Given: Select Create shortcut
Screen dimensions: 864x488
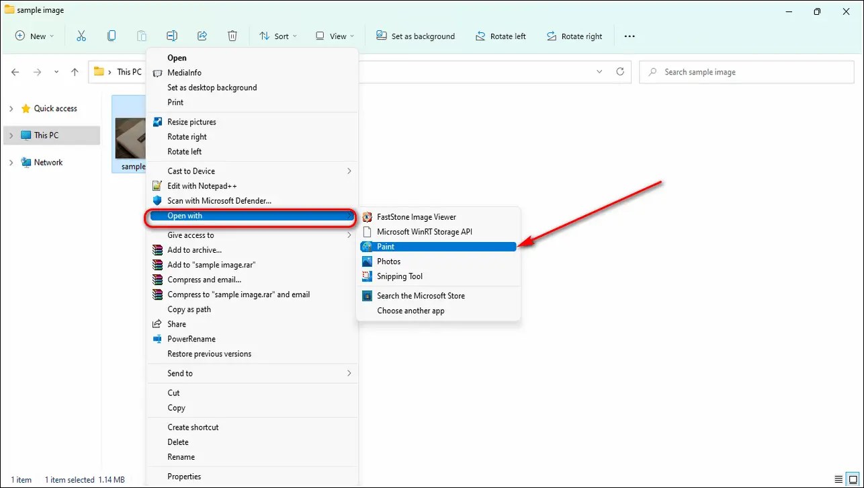Looking at the screenshot, I should [x=251, y=427].
